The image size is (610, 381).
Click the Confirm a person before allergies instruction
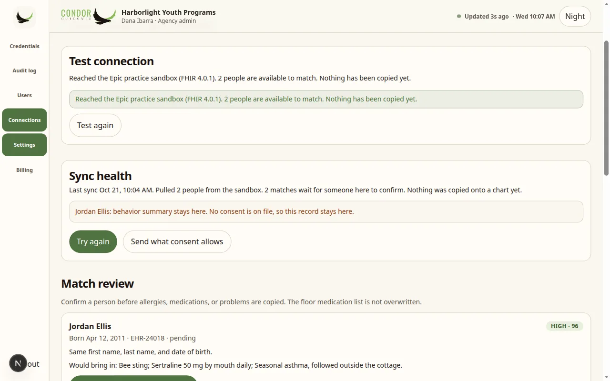[241, 302]
